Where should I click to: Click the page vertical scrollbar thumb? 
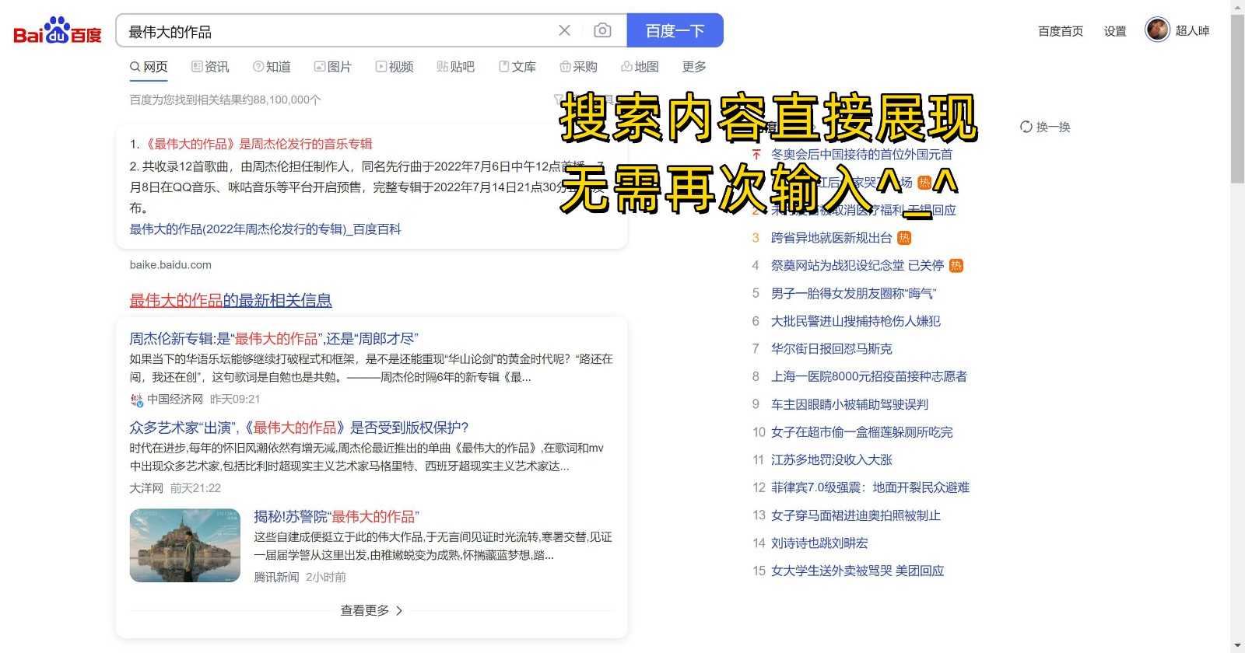point(1237,99)
